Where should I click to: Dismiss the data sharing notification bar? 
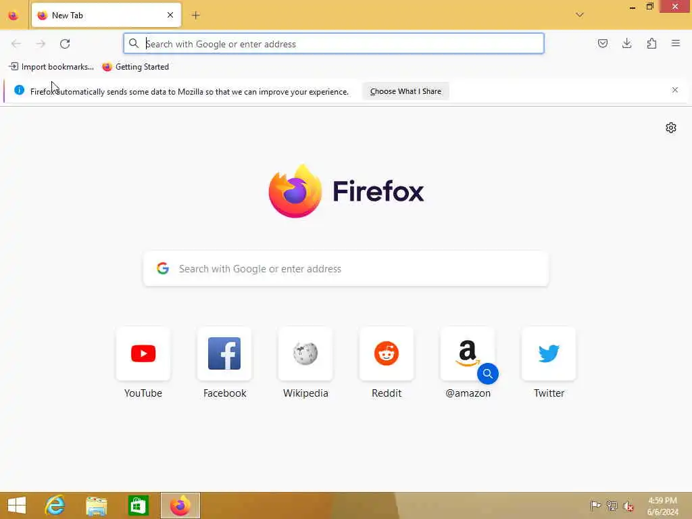click(675, 90)
